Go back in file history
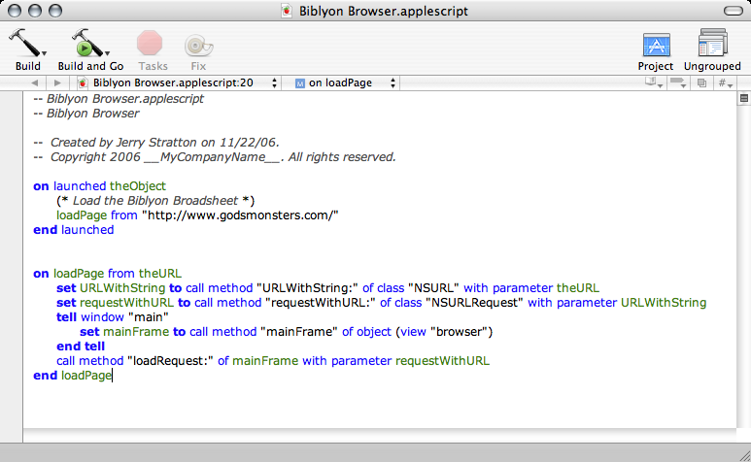 pyautogui.click(x=37, y=83)
